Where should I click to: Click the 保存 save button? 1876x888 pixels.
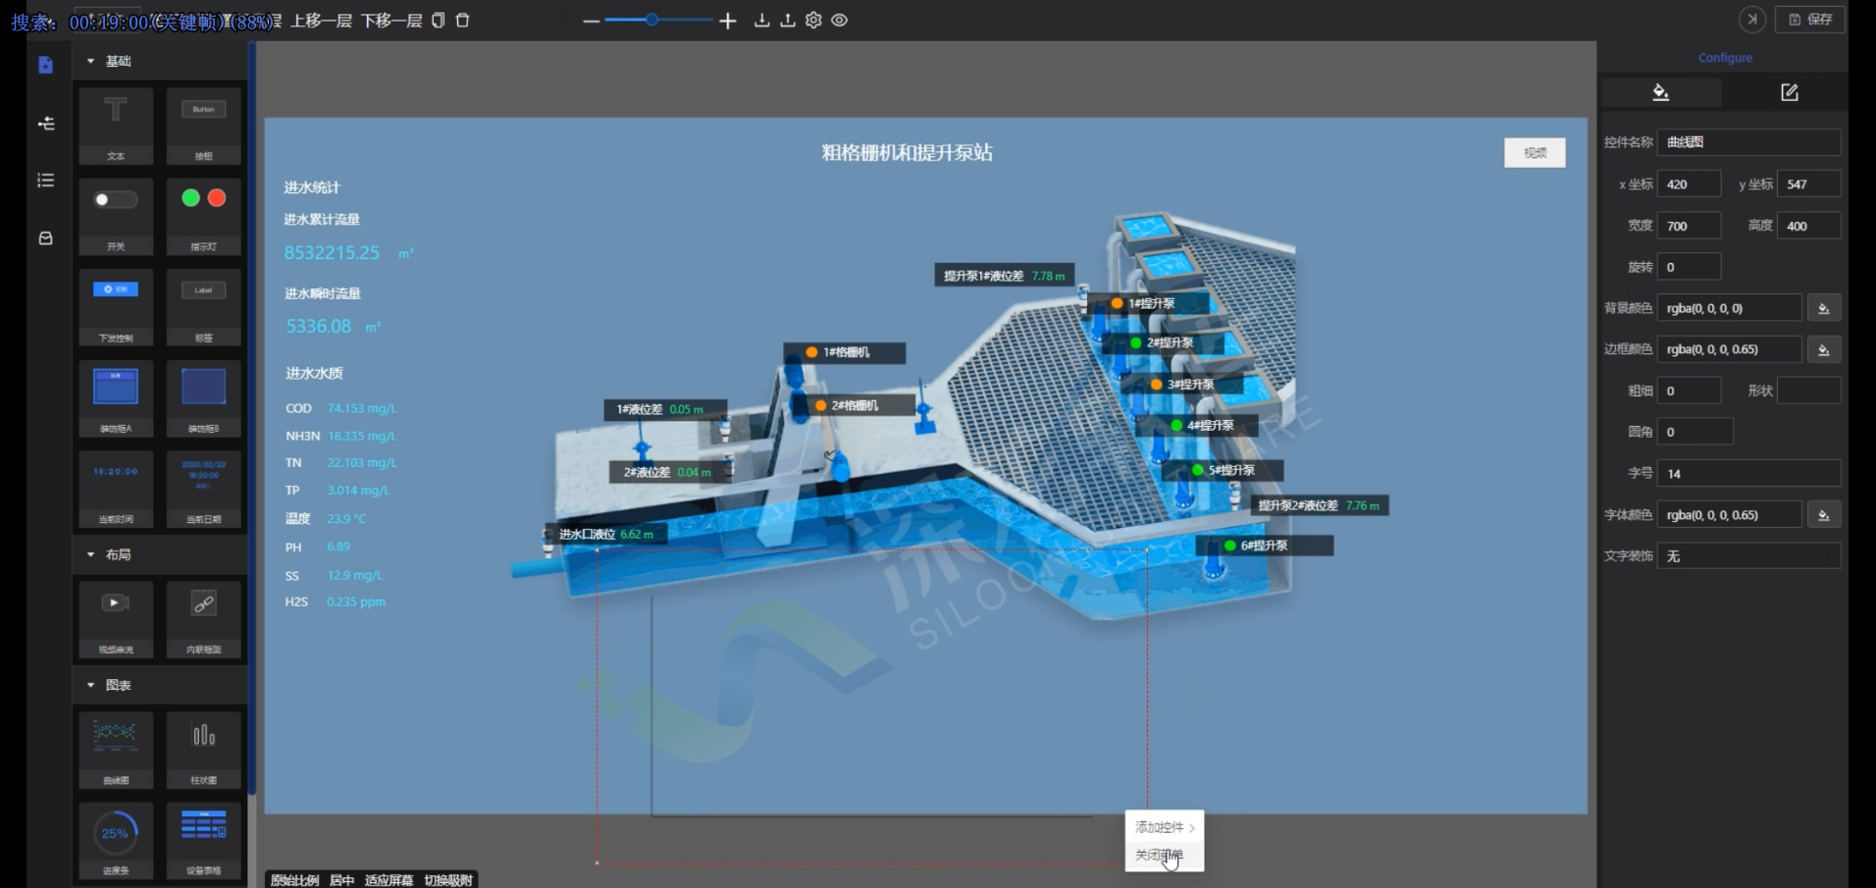(x=1810, y=20)
